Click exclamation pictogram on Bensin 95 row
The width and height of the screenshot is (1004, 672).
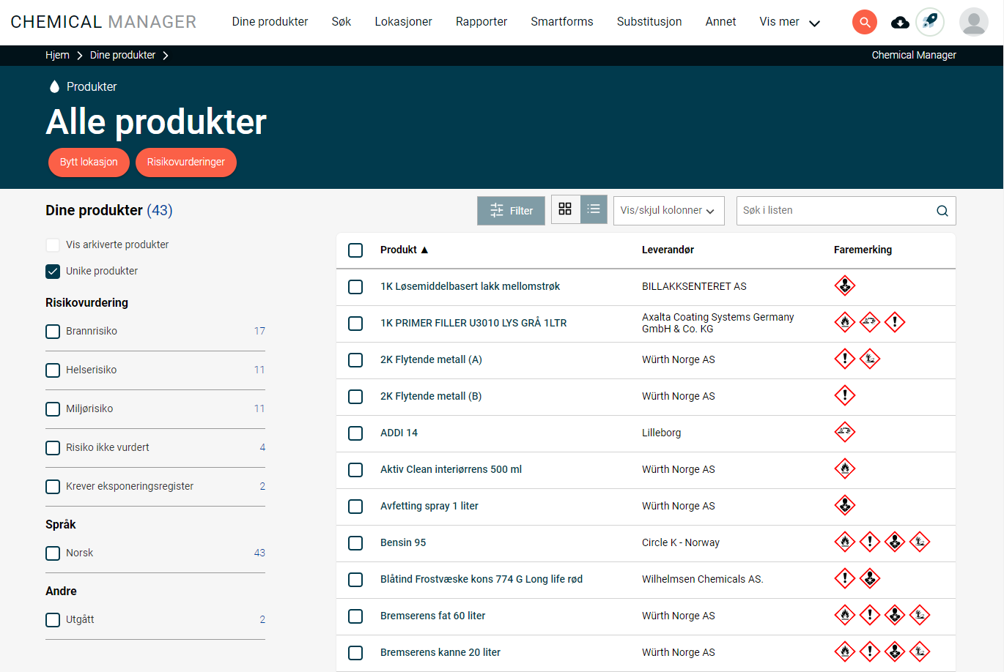point(870,542)
